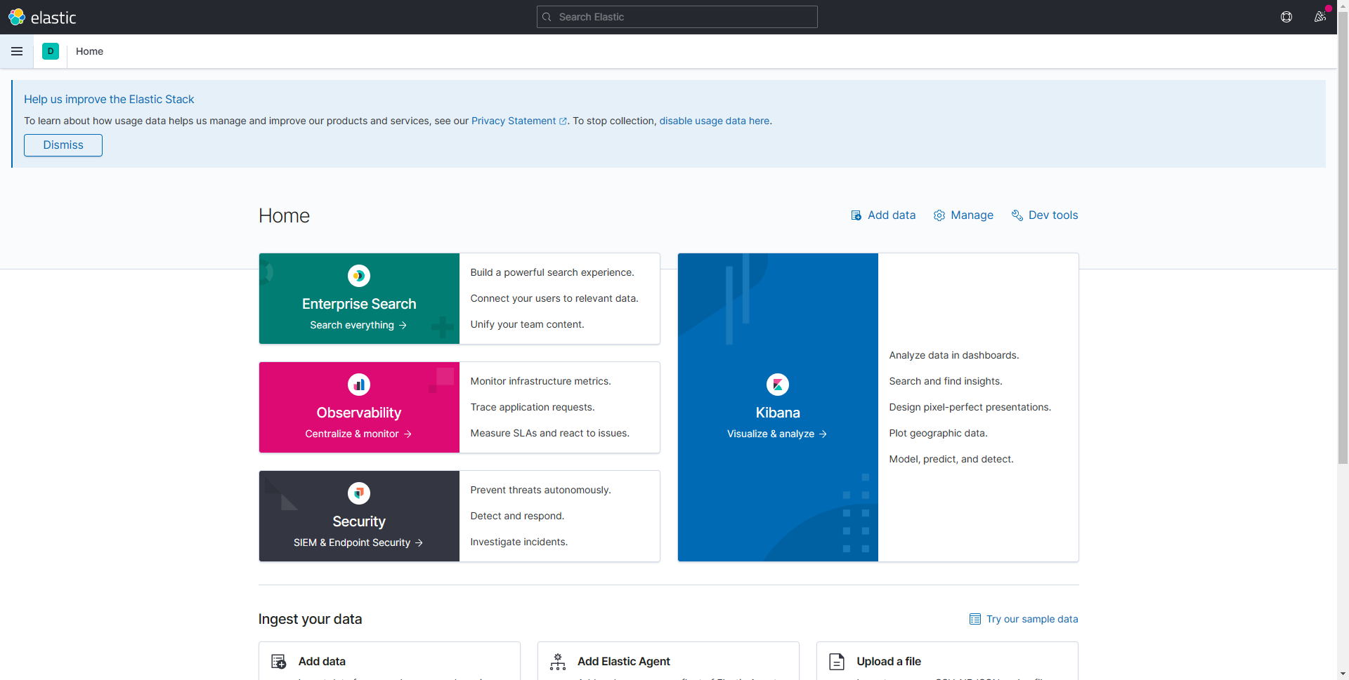
Task: Open the hamburger navigation menu
Action: (x=17, y=51)
